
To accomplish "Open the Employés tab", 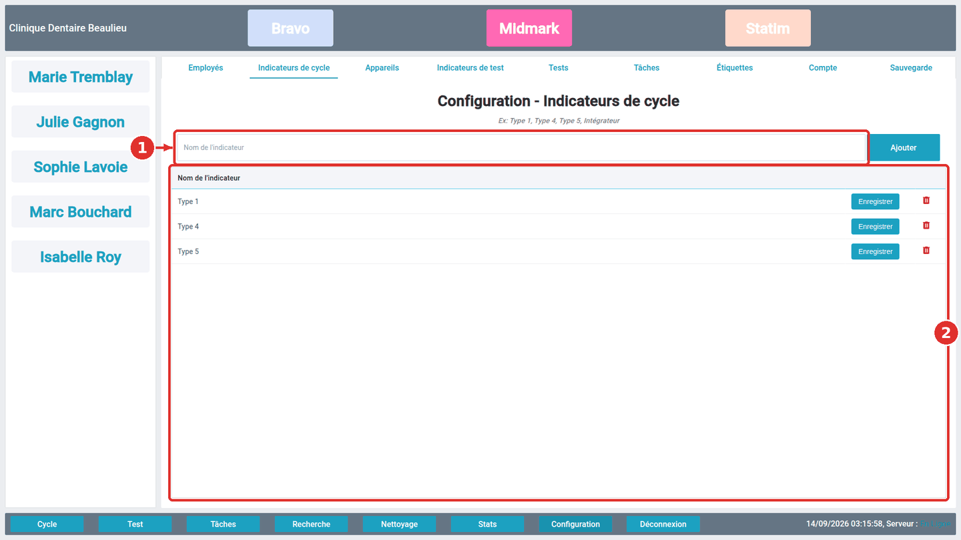I will (x=206, y=68).
